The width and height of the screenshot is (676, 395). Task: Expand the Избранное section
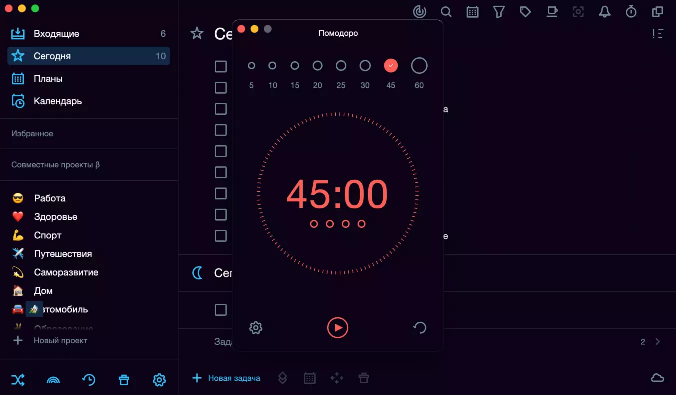[32, 134]
